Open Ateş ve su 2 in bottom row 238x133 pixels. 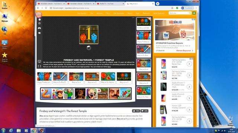click(x=92, y=78)
